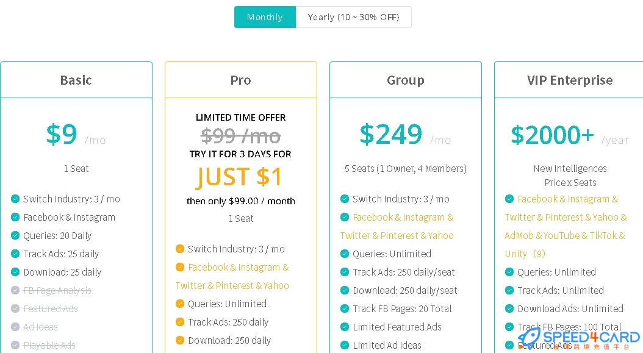Select the Group plan header
Screen dimensions: 643x353
[406, 80]
